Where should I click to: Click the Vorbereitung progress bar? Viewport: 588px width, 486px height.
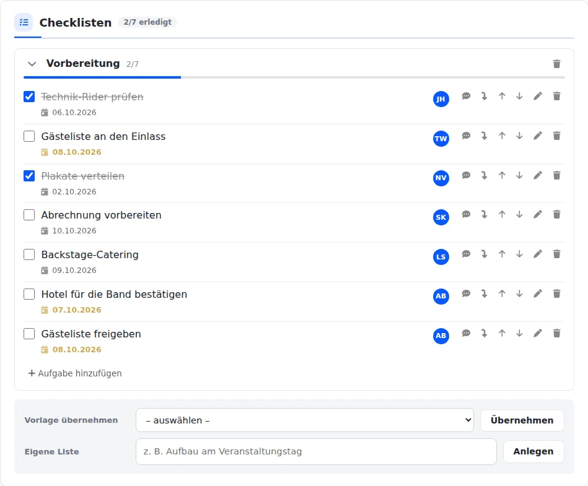click(294, 77)
